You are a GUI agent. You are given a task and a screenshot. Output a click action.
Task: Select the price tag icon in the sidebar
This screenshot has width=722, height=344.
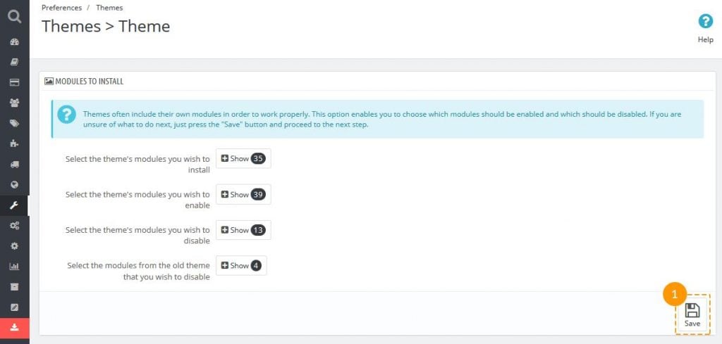point(14,123)
